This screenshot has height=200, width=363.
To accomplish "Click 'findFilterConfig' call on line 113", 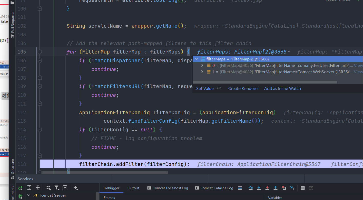I will 153,121.
